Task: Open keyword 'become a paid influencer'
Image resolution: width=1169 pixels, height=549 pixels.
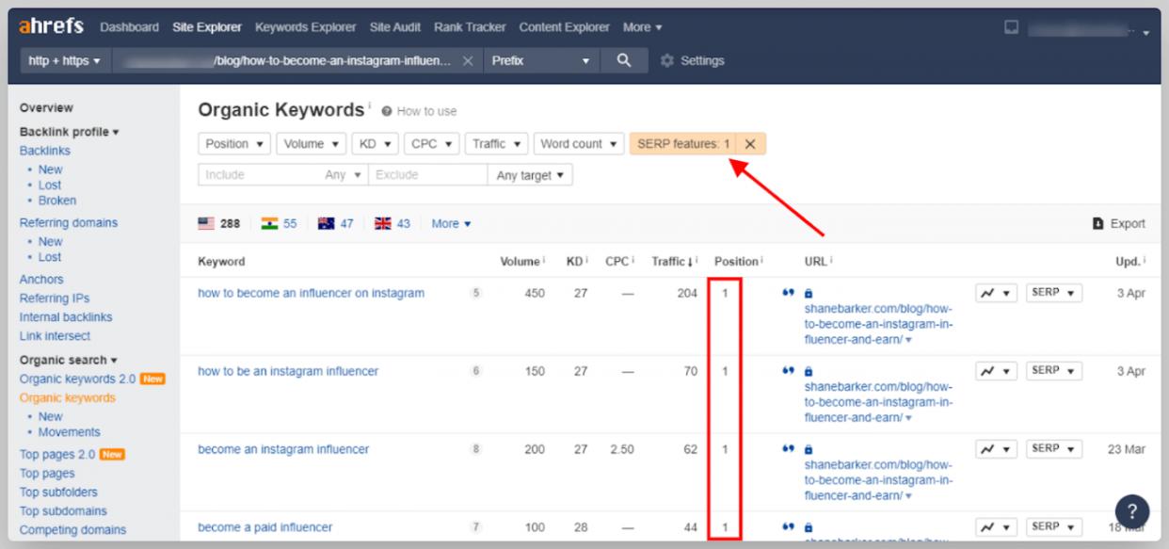Action: (x=264, y=527)
